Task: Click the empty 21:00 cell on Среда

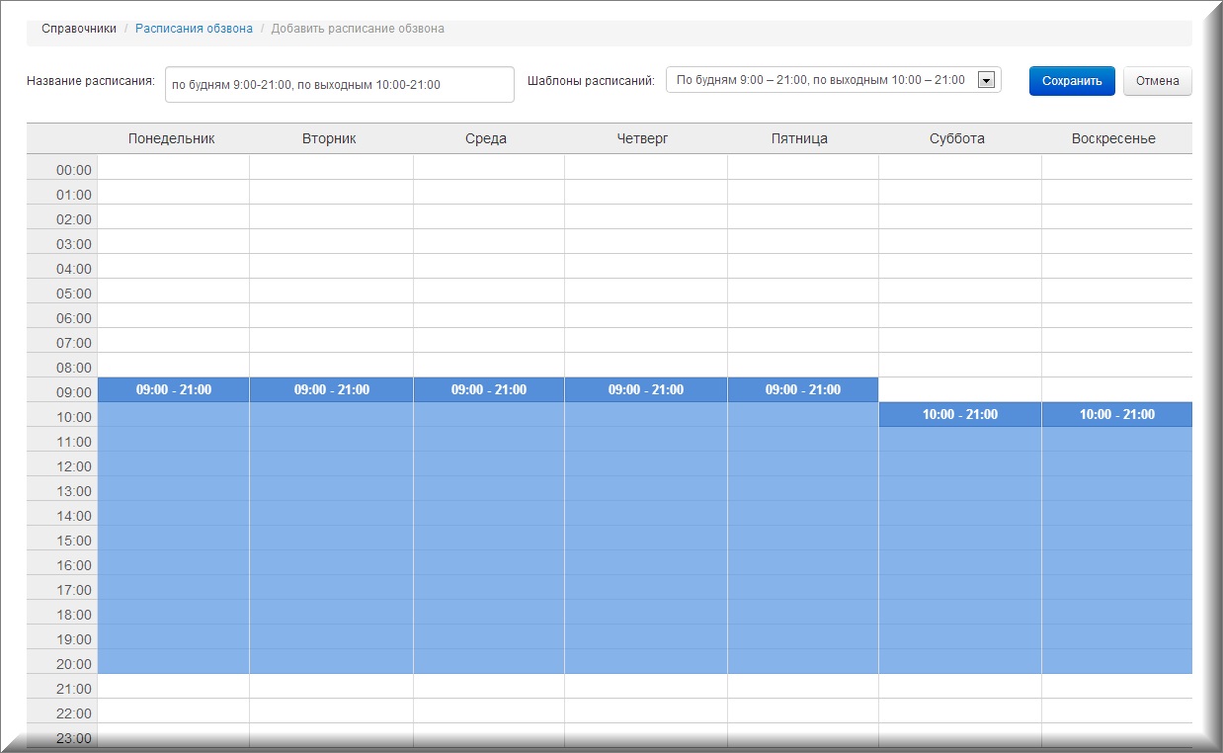Action: click(488, 686)
